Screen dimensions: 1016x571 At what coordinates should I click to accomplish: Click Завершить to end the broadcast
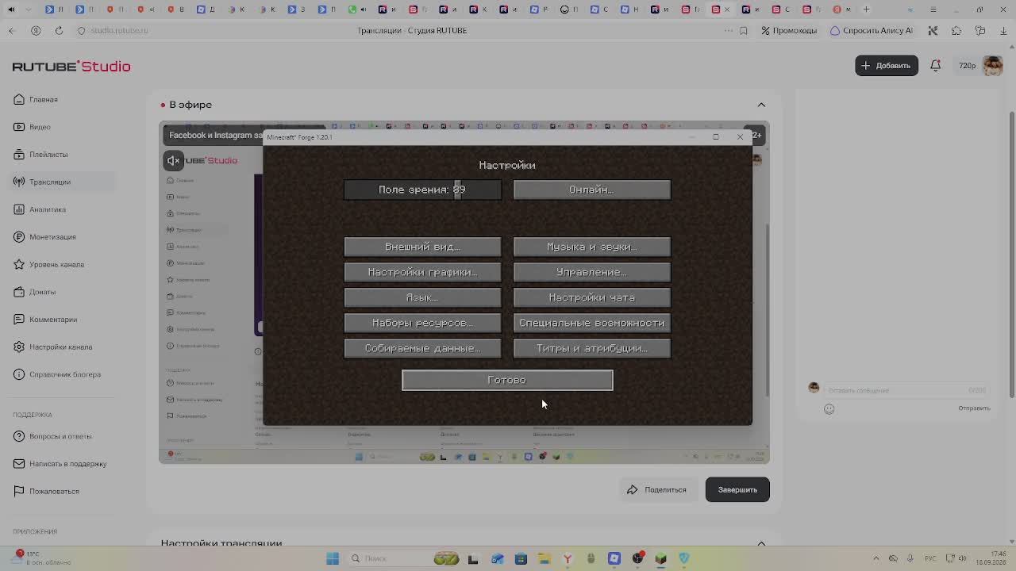[x=737, y=489]
